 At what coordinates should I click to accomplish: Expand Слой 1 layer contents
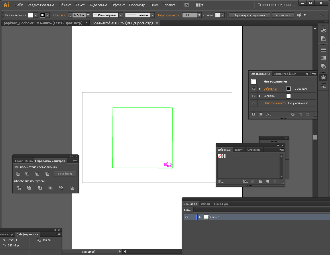tap(200, 217)
